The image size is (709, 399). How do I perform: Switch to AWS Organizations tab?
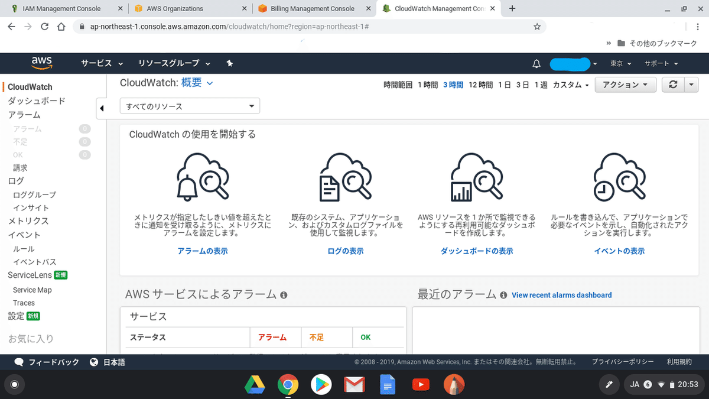tap(190, 9)
